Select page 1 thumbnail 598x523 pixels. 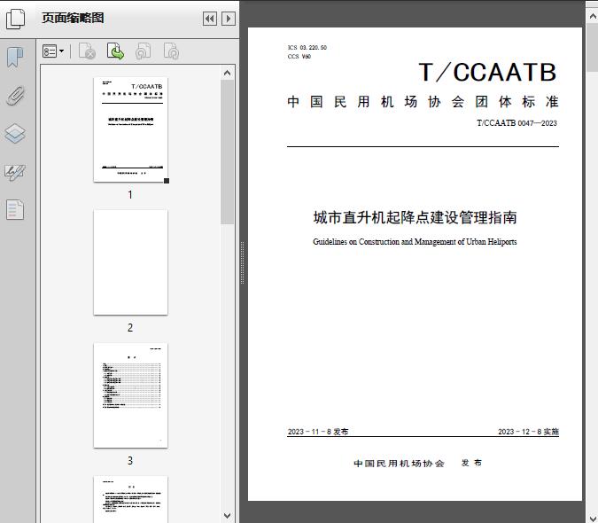[x=130, y=129]
